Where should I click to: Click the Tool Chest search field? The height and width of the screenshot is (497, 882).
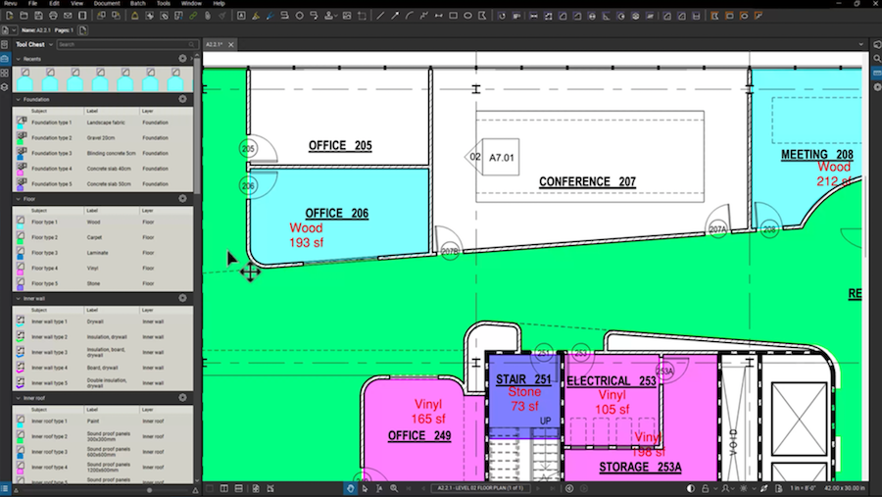click(x=126, y=44)
